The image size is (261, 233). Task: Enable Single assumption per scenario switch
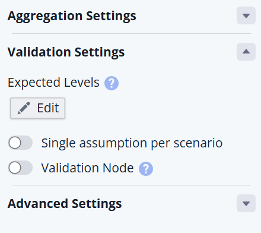pyautogui.click(x=20, y=143)
